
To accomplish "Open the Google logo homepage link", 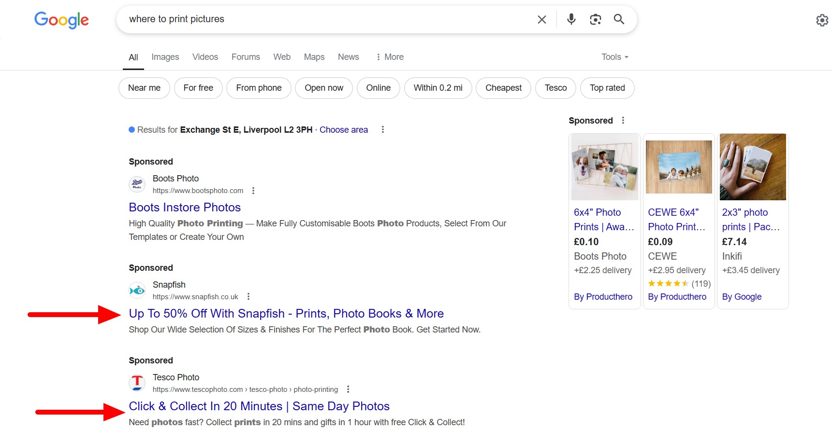I will pos(61,20).
